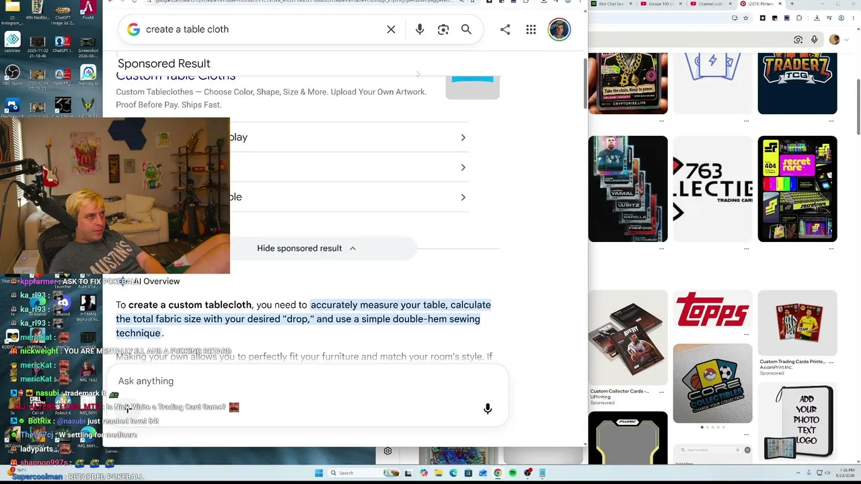The image size is (861, 484).
Task: Click Pinterest search bar microphone icon
Action: (x=815, y=40)
